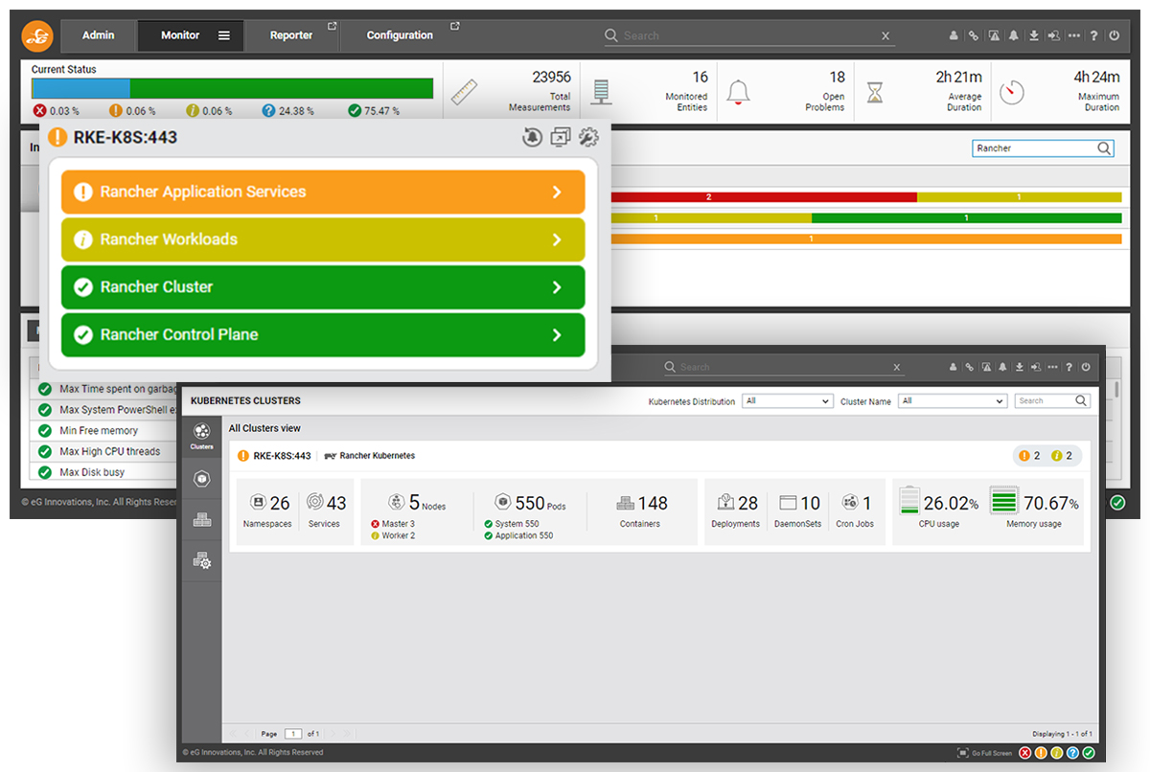This screenshot has width=1150, height=772.
Task: Expand Rancher Application Services layer
Action: [323, 192]
